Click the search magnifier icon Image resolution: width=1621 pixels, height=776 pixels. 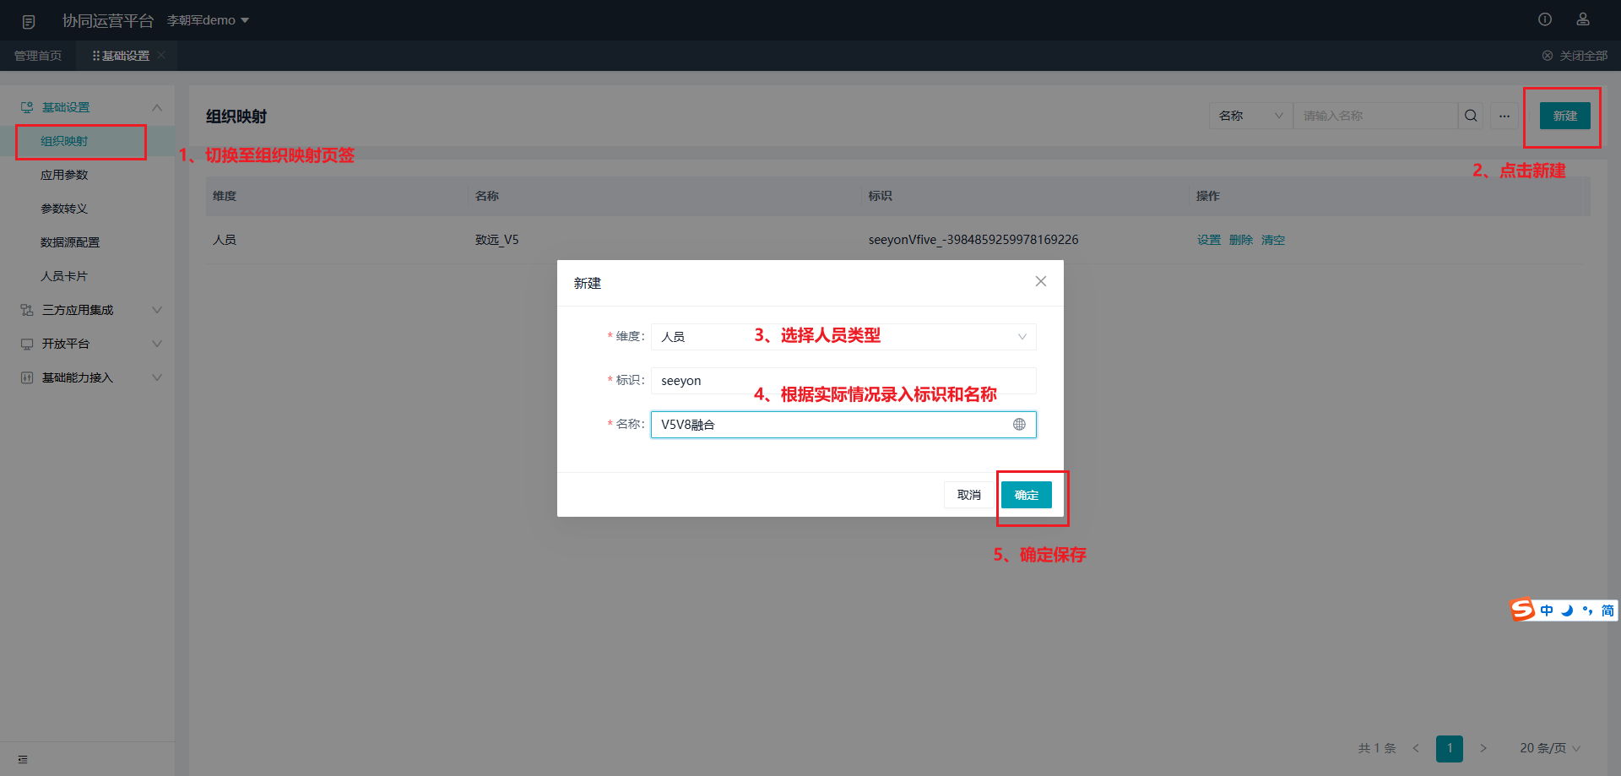(x=1471, y=116)
